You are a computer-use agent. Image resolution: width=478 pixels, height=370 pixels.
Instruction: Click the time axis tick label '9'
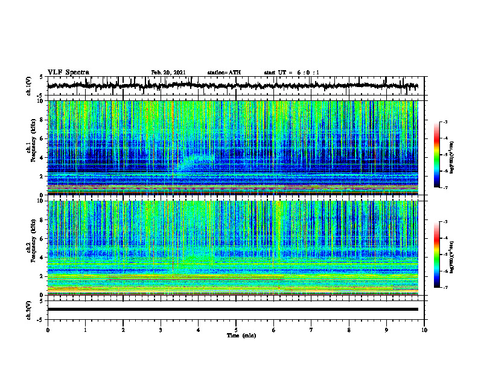[x=386, y=330]
